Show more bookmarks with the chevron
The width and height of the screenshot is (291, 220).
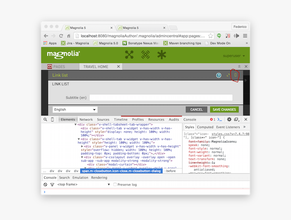247,43
